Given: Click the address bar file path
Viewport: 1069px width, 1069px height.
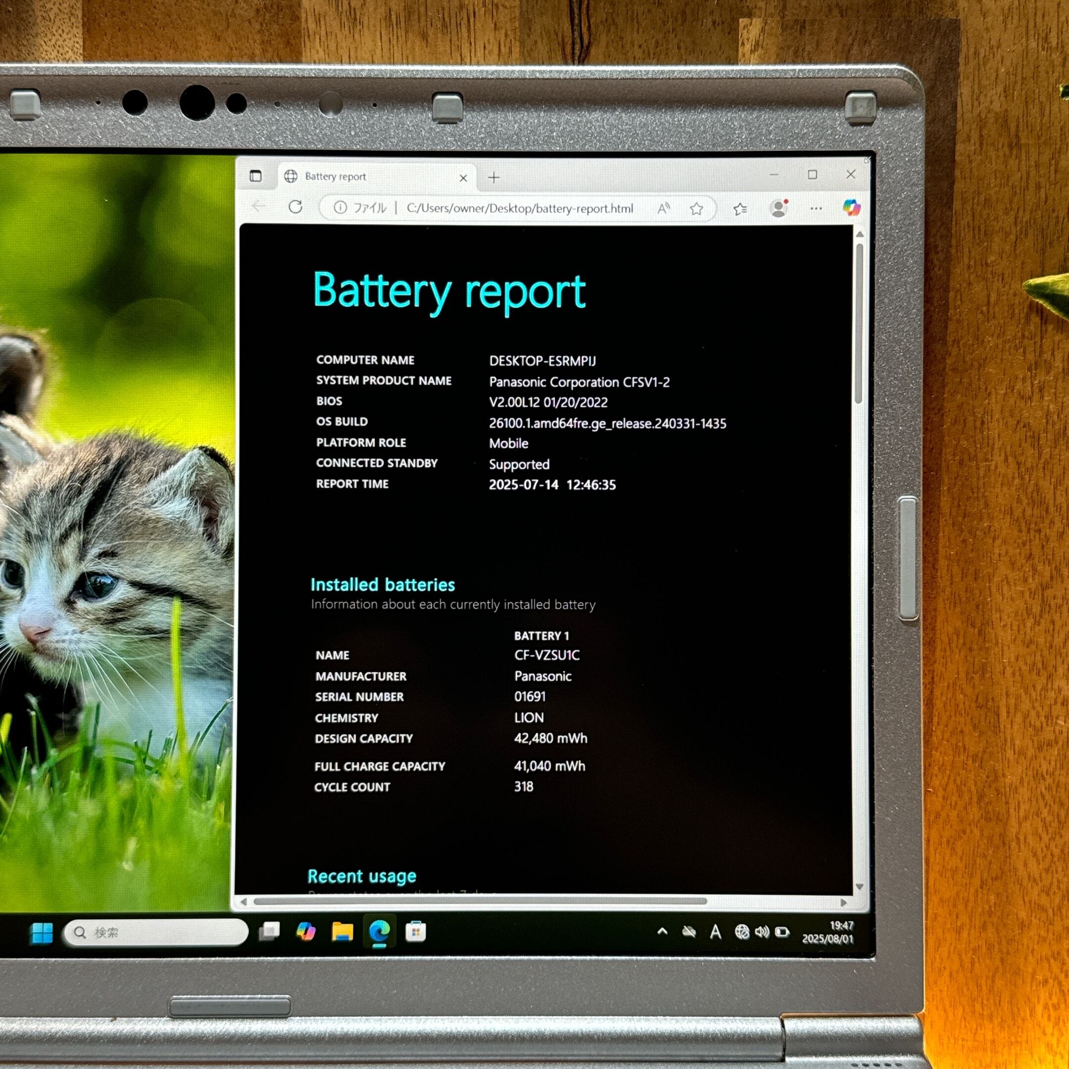Looking at the screenshot, I should [x=519, y=208].
